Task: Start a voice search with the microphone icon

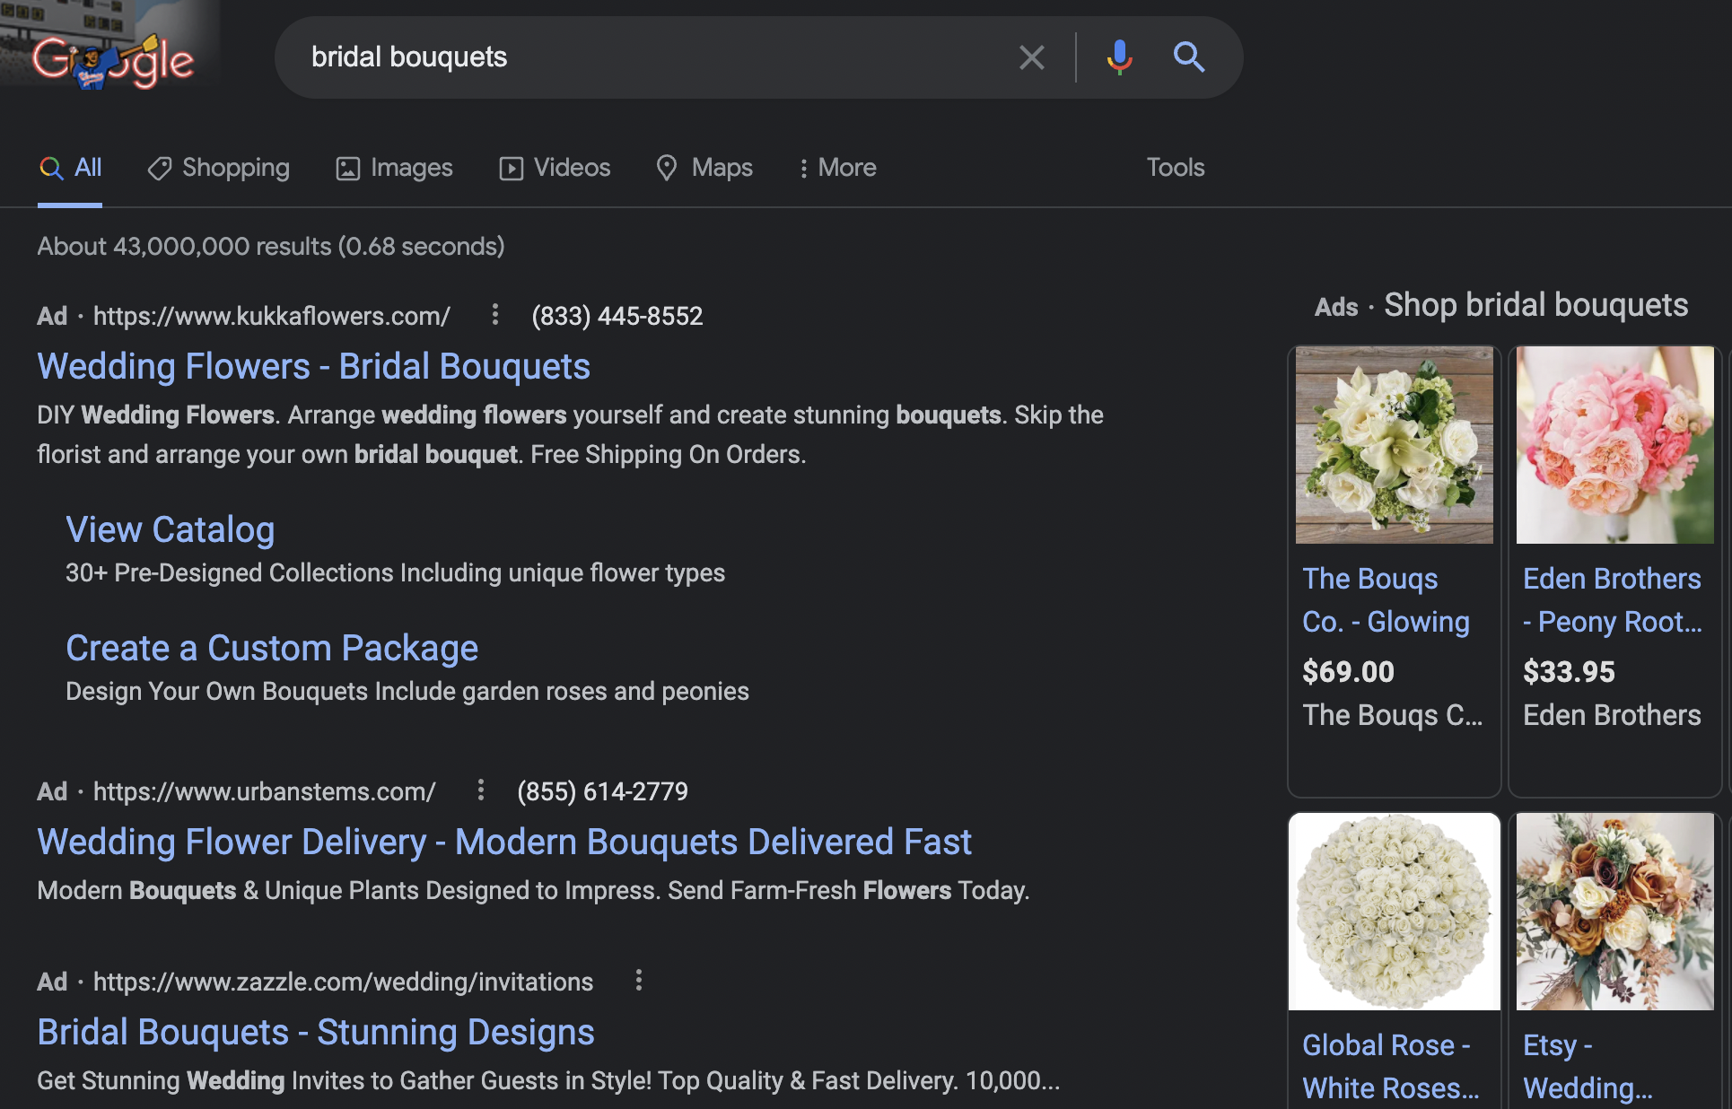Action: 1119,57
